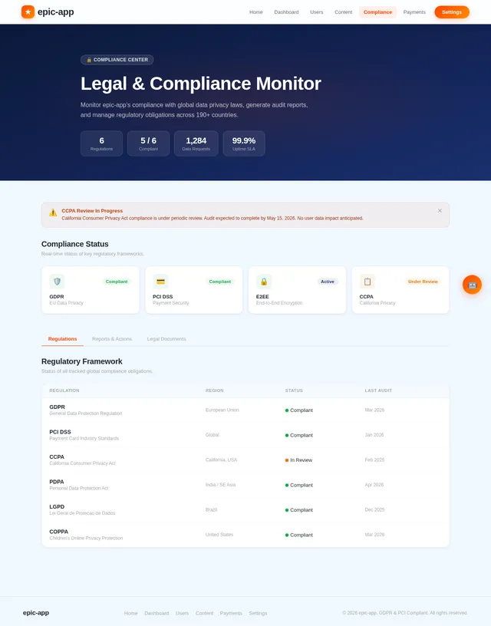Switch to Reports & Actions tab

tap(112, 339)
